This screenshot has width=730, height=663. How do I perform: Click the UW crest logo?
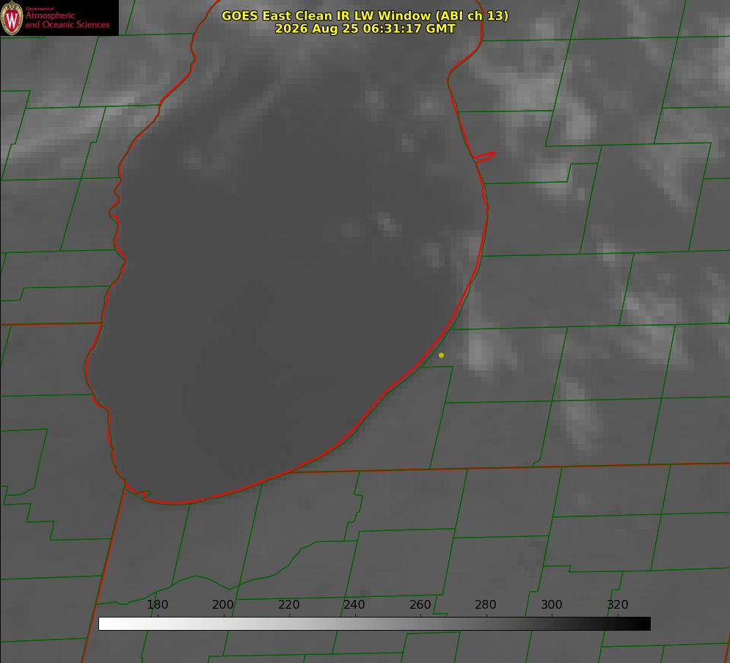(x=12, y=18)
